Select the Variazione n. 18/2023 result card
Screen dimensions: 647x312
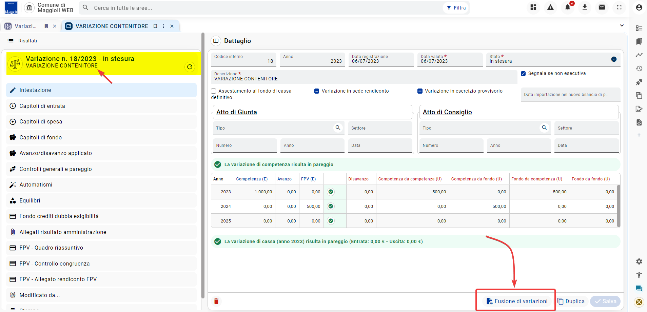103,63
